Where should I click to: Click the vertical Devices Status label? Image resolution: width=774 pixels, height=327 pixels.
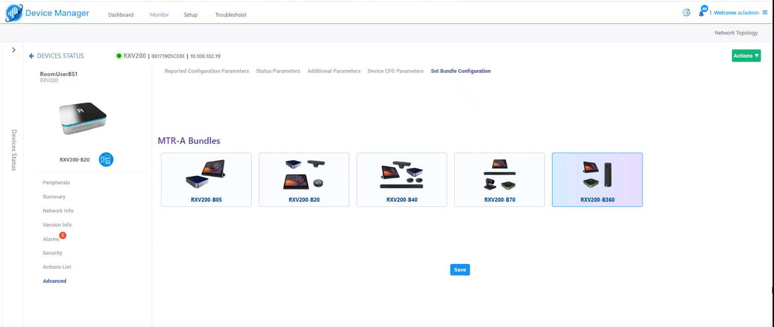click(x=14, y=150)
